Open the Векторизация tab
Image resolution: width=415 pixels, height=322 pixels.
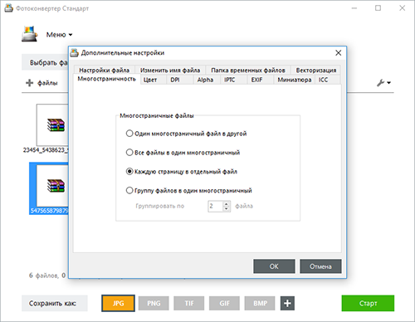316,71
